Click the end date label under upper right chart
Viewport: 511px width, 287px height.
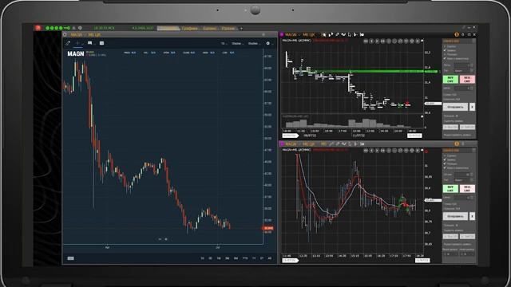tap(414, 136)
